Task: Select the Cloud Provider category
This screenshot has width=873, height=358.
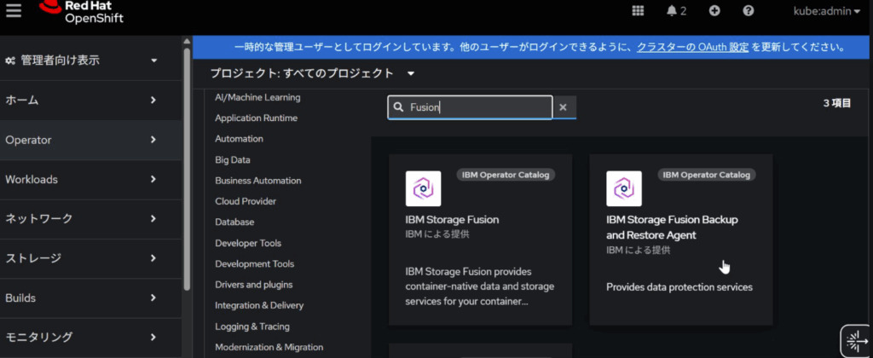Action: tap(246, 201)
